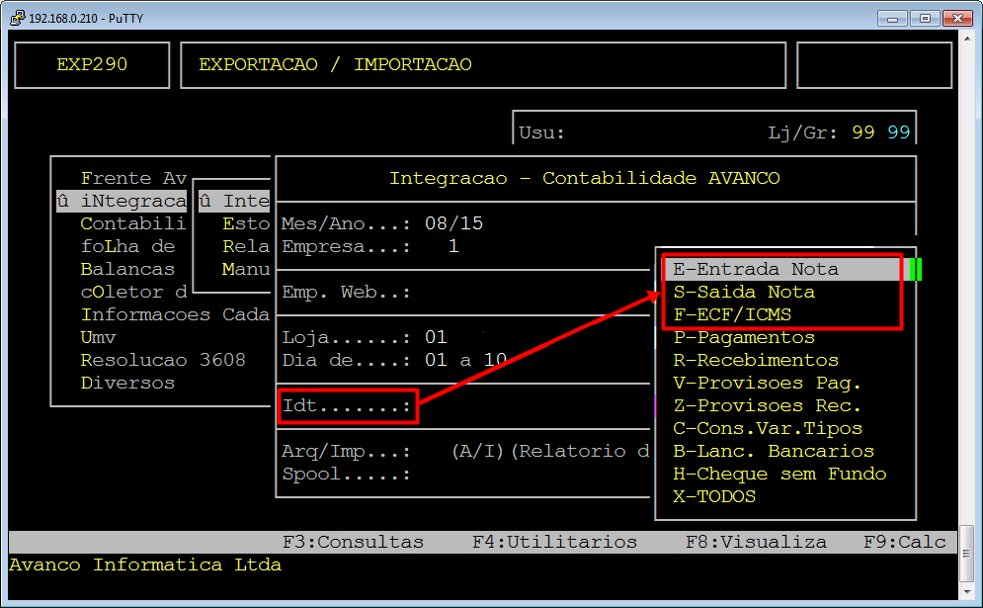
Task: Choose R-Recebimentos from popup list
Action: tap(755, 360)
